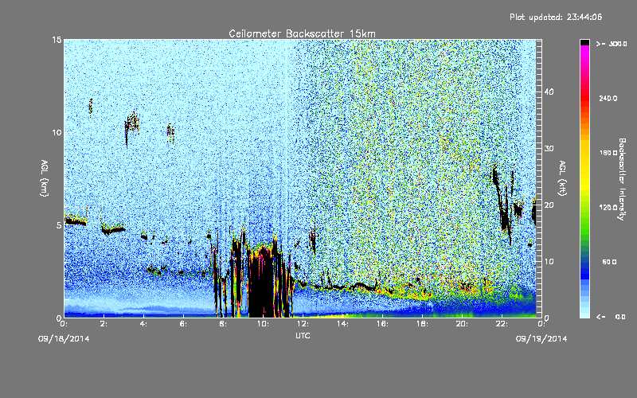
Task: Pick the black swatch atop the colorbar
Action: tap(585, 43)
